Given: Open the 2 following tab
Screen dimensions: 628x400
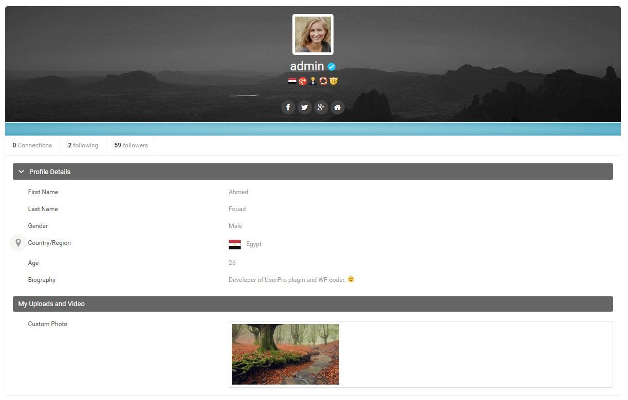Looking at the screenshot, I should [83, 145].
